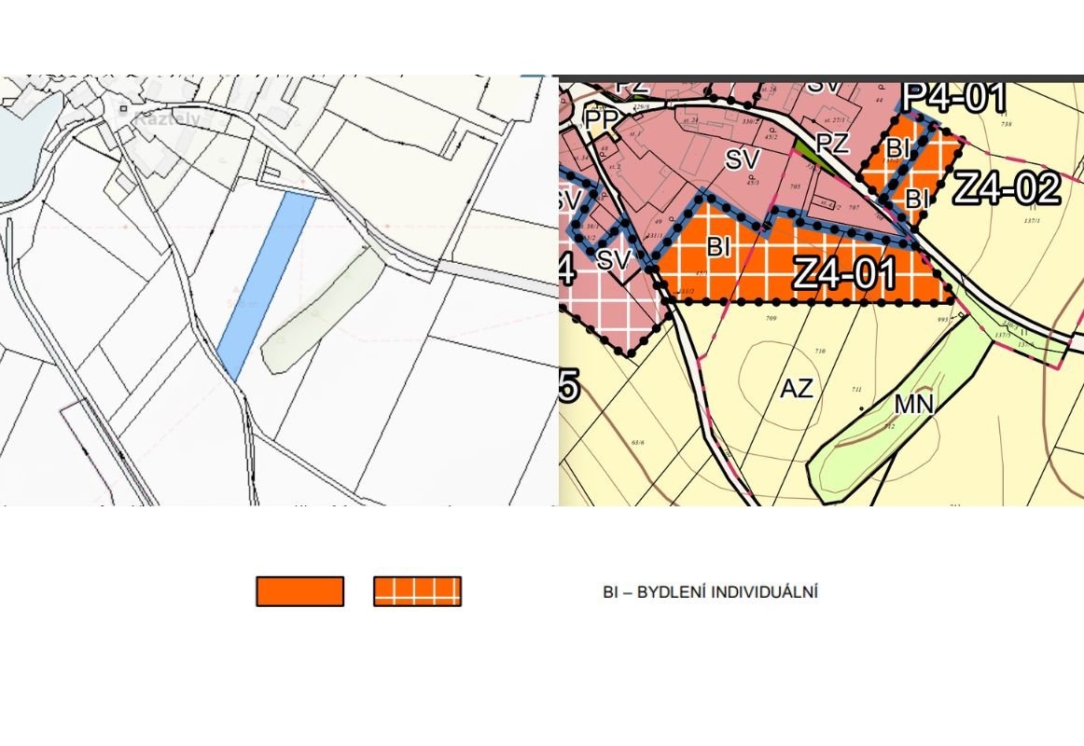Screen dimensions: 1084x746
Task: Click the P4-01 zone label
Action: pyautogui.click(x=954, y=97)
